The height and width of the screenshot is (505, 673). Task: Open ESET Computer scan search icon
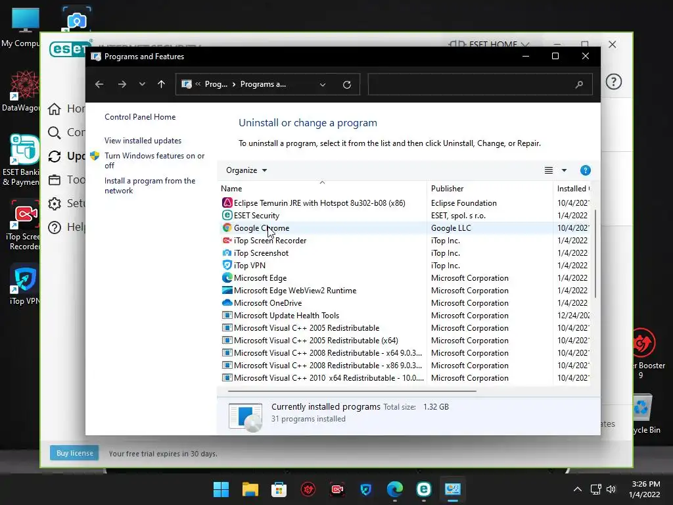(55, 133)
